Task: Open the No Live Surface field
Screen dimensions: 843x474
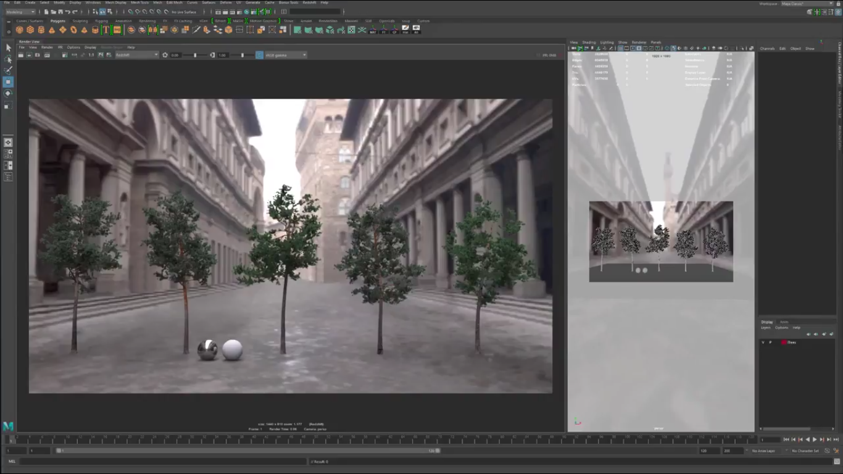Action: pos(184,12)
